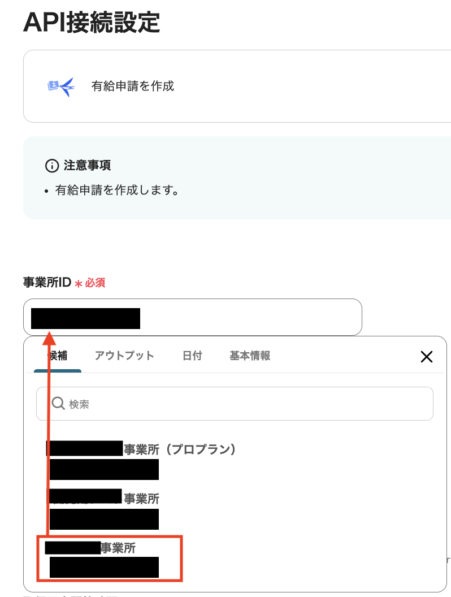451x597 pixels.
Task: Click the circled i information symbol
Action: pos(51,166)
